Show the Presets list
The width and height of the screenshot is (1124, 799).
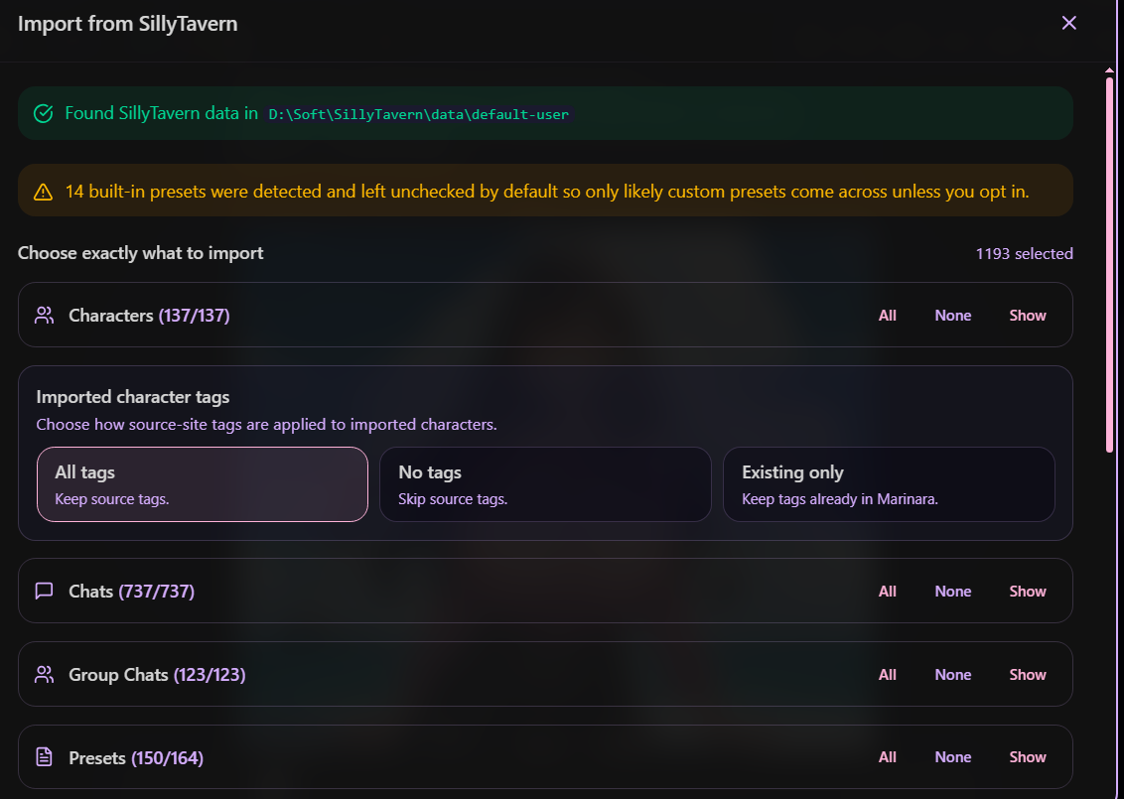[x=1028, y=756]
